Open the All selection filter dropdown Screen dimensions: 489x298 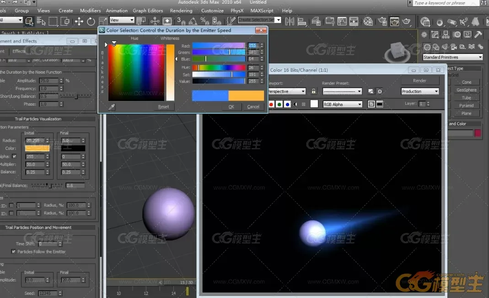(x=11, y=20)
